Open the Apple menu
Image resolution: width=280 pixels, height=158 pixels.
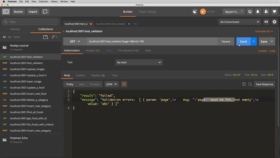click(x=4, y=1)
